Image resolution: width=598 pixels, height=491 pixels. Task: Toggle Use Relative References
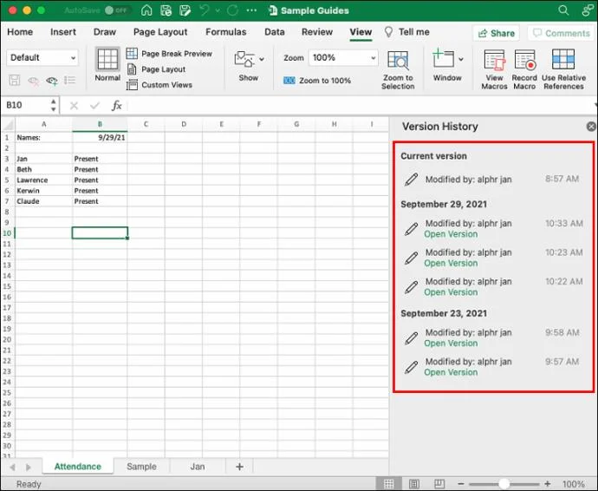563,70
